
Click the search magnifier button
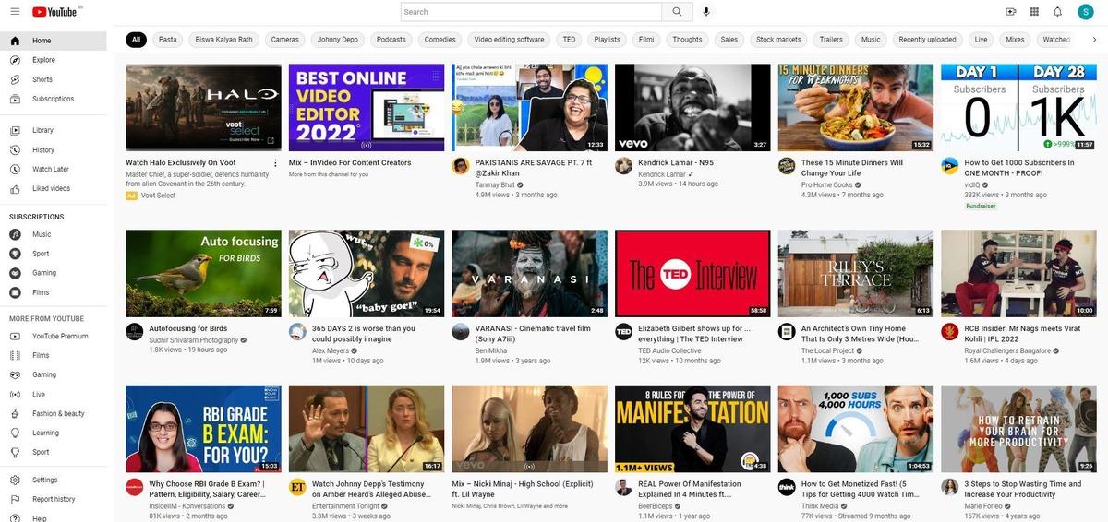click(x=676, y=12)
